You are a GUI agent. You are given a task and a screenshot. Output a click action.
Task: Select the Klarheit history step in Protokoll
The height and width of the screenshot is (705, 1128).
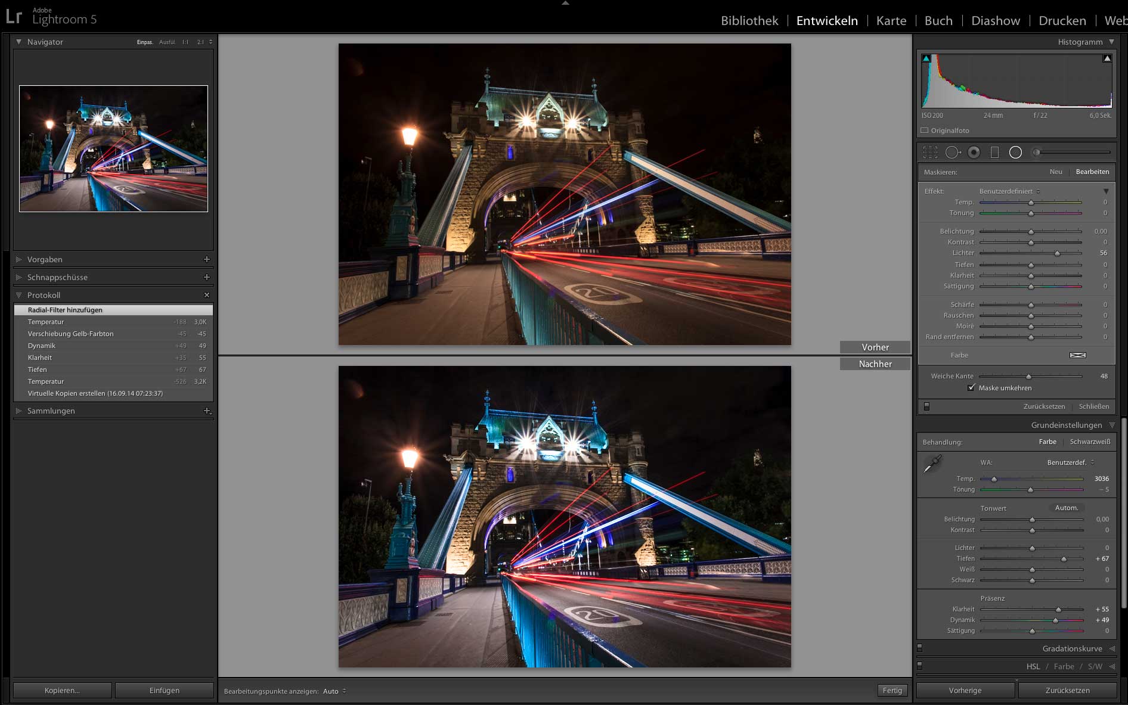tap(40, 358)
